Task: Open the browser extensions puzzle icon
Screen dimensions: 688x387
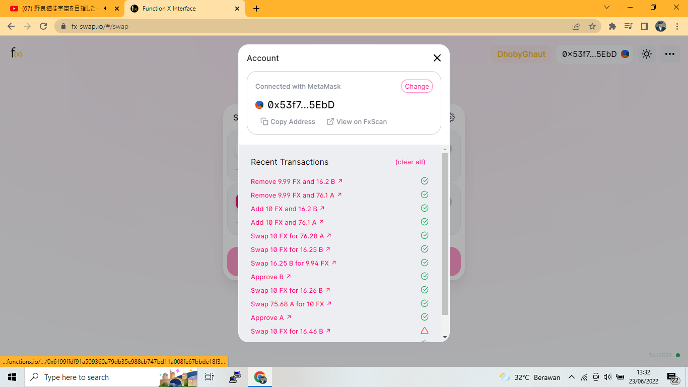Action: (x=612, y=26)
